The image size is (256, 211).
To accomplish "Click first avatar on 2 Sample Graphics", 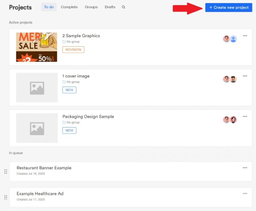I will tap(226, 39).
